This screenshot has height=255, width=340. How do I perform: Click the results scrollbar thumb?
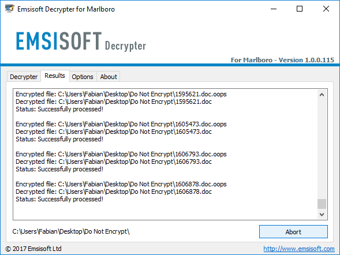(x=322, y=204)
